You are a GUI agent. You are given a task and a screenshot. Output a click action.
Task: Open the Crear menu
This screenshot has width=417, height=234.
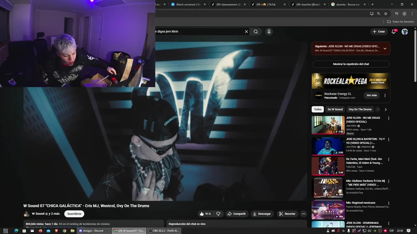click(379, 32)
